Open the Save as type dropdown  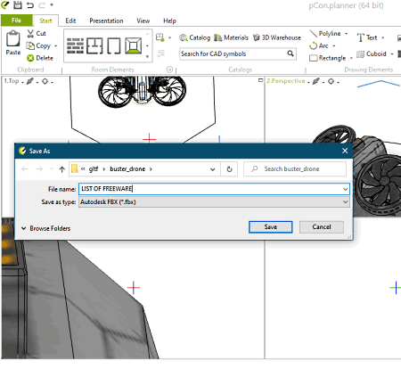click(214, 202)
